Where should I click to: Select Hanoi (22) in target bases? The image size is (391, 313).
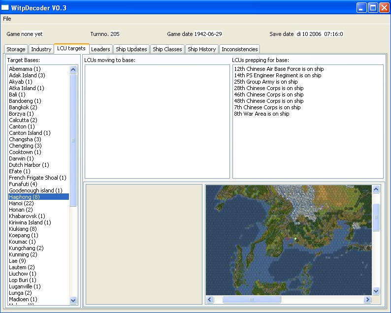coord(21,203)
